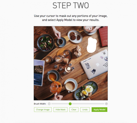Image resolution: width=137 pixels, height=123 pixels.
Task: Click the latte cup in the image
Action: click(x=71, y=86)
